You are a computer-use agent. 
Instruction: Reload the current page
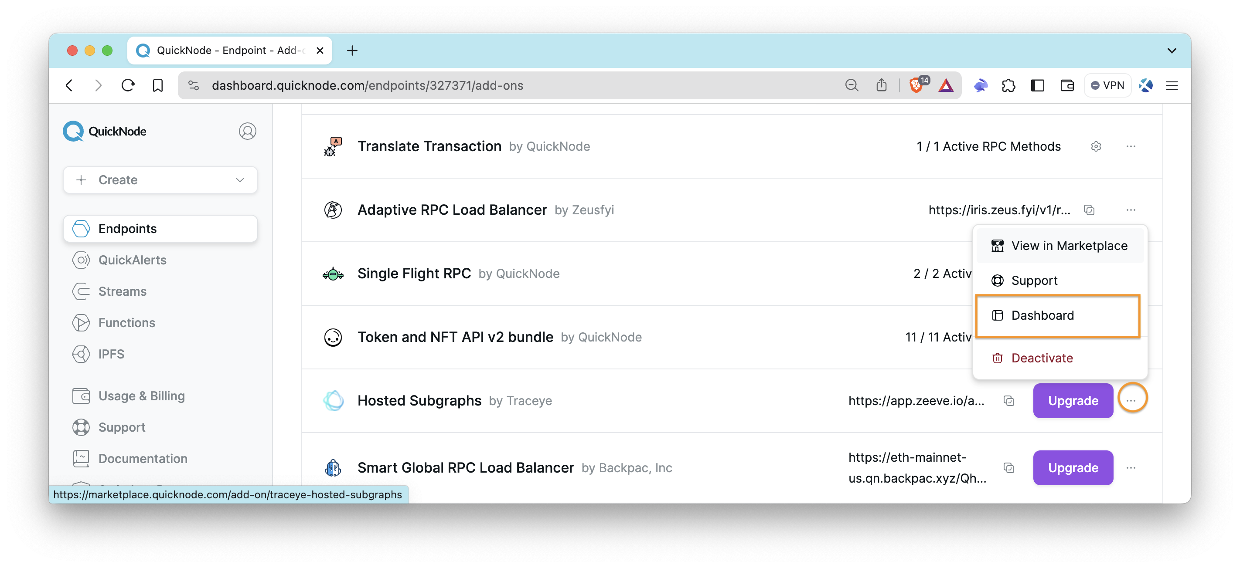pos(128,85)
